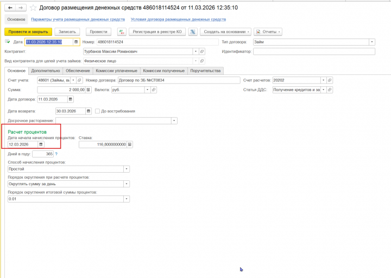Expand the Счет учета dropdown arrow
This screenshot has height=278, width=391.
(73, 80)
